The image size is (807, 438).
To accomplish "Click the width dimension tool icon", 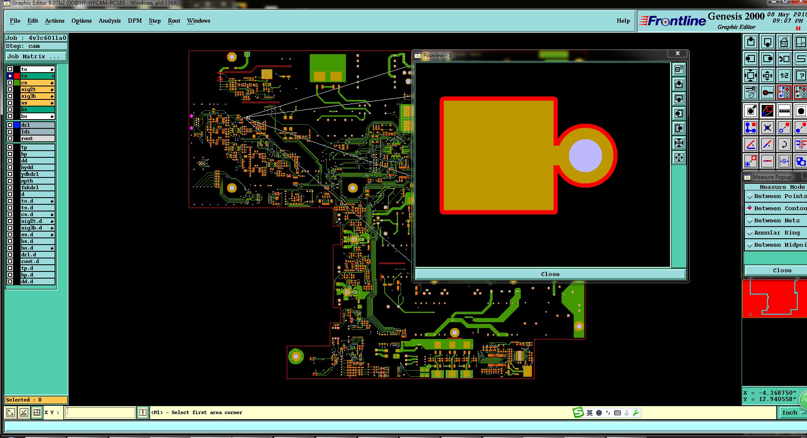I will (784, 161).
